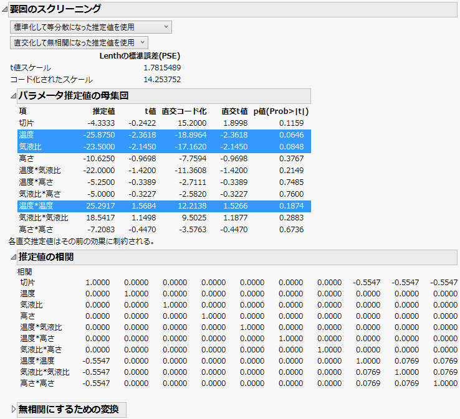Screen dimensions: 460x419
Task: Select the highlighted 気液比 parameter row
Action: click(x=164, y=147)
